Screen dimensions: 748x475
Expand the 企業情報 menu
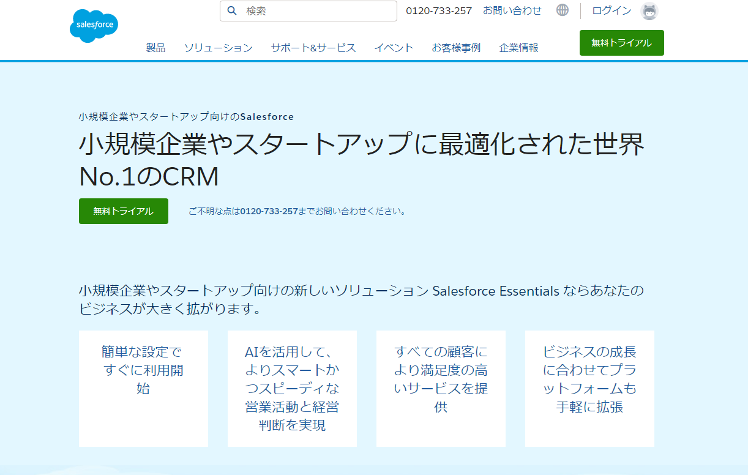pyautogui.click(x=518, y=48)
